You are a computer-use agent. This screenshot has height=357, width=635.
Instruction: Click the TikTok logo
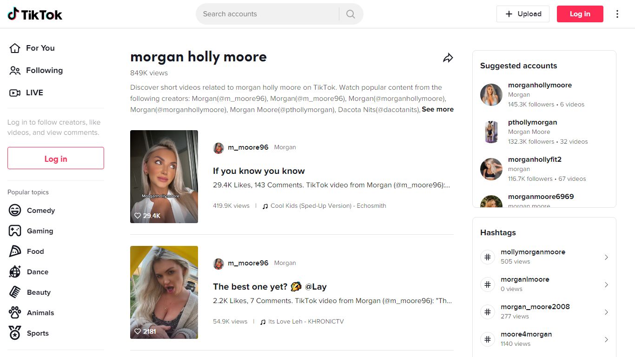coord(35,14)
